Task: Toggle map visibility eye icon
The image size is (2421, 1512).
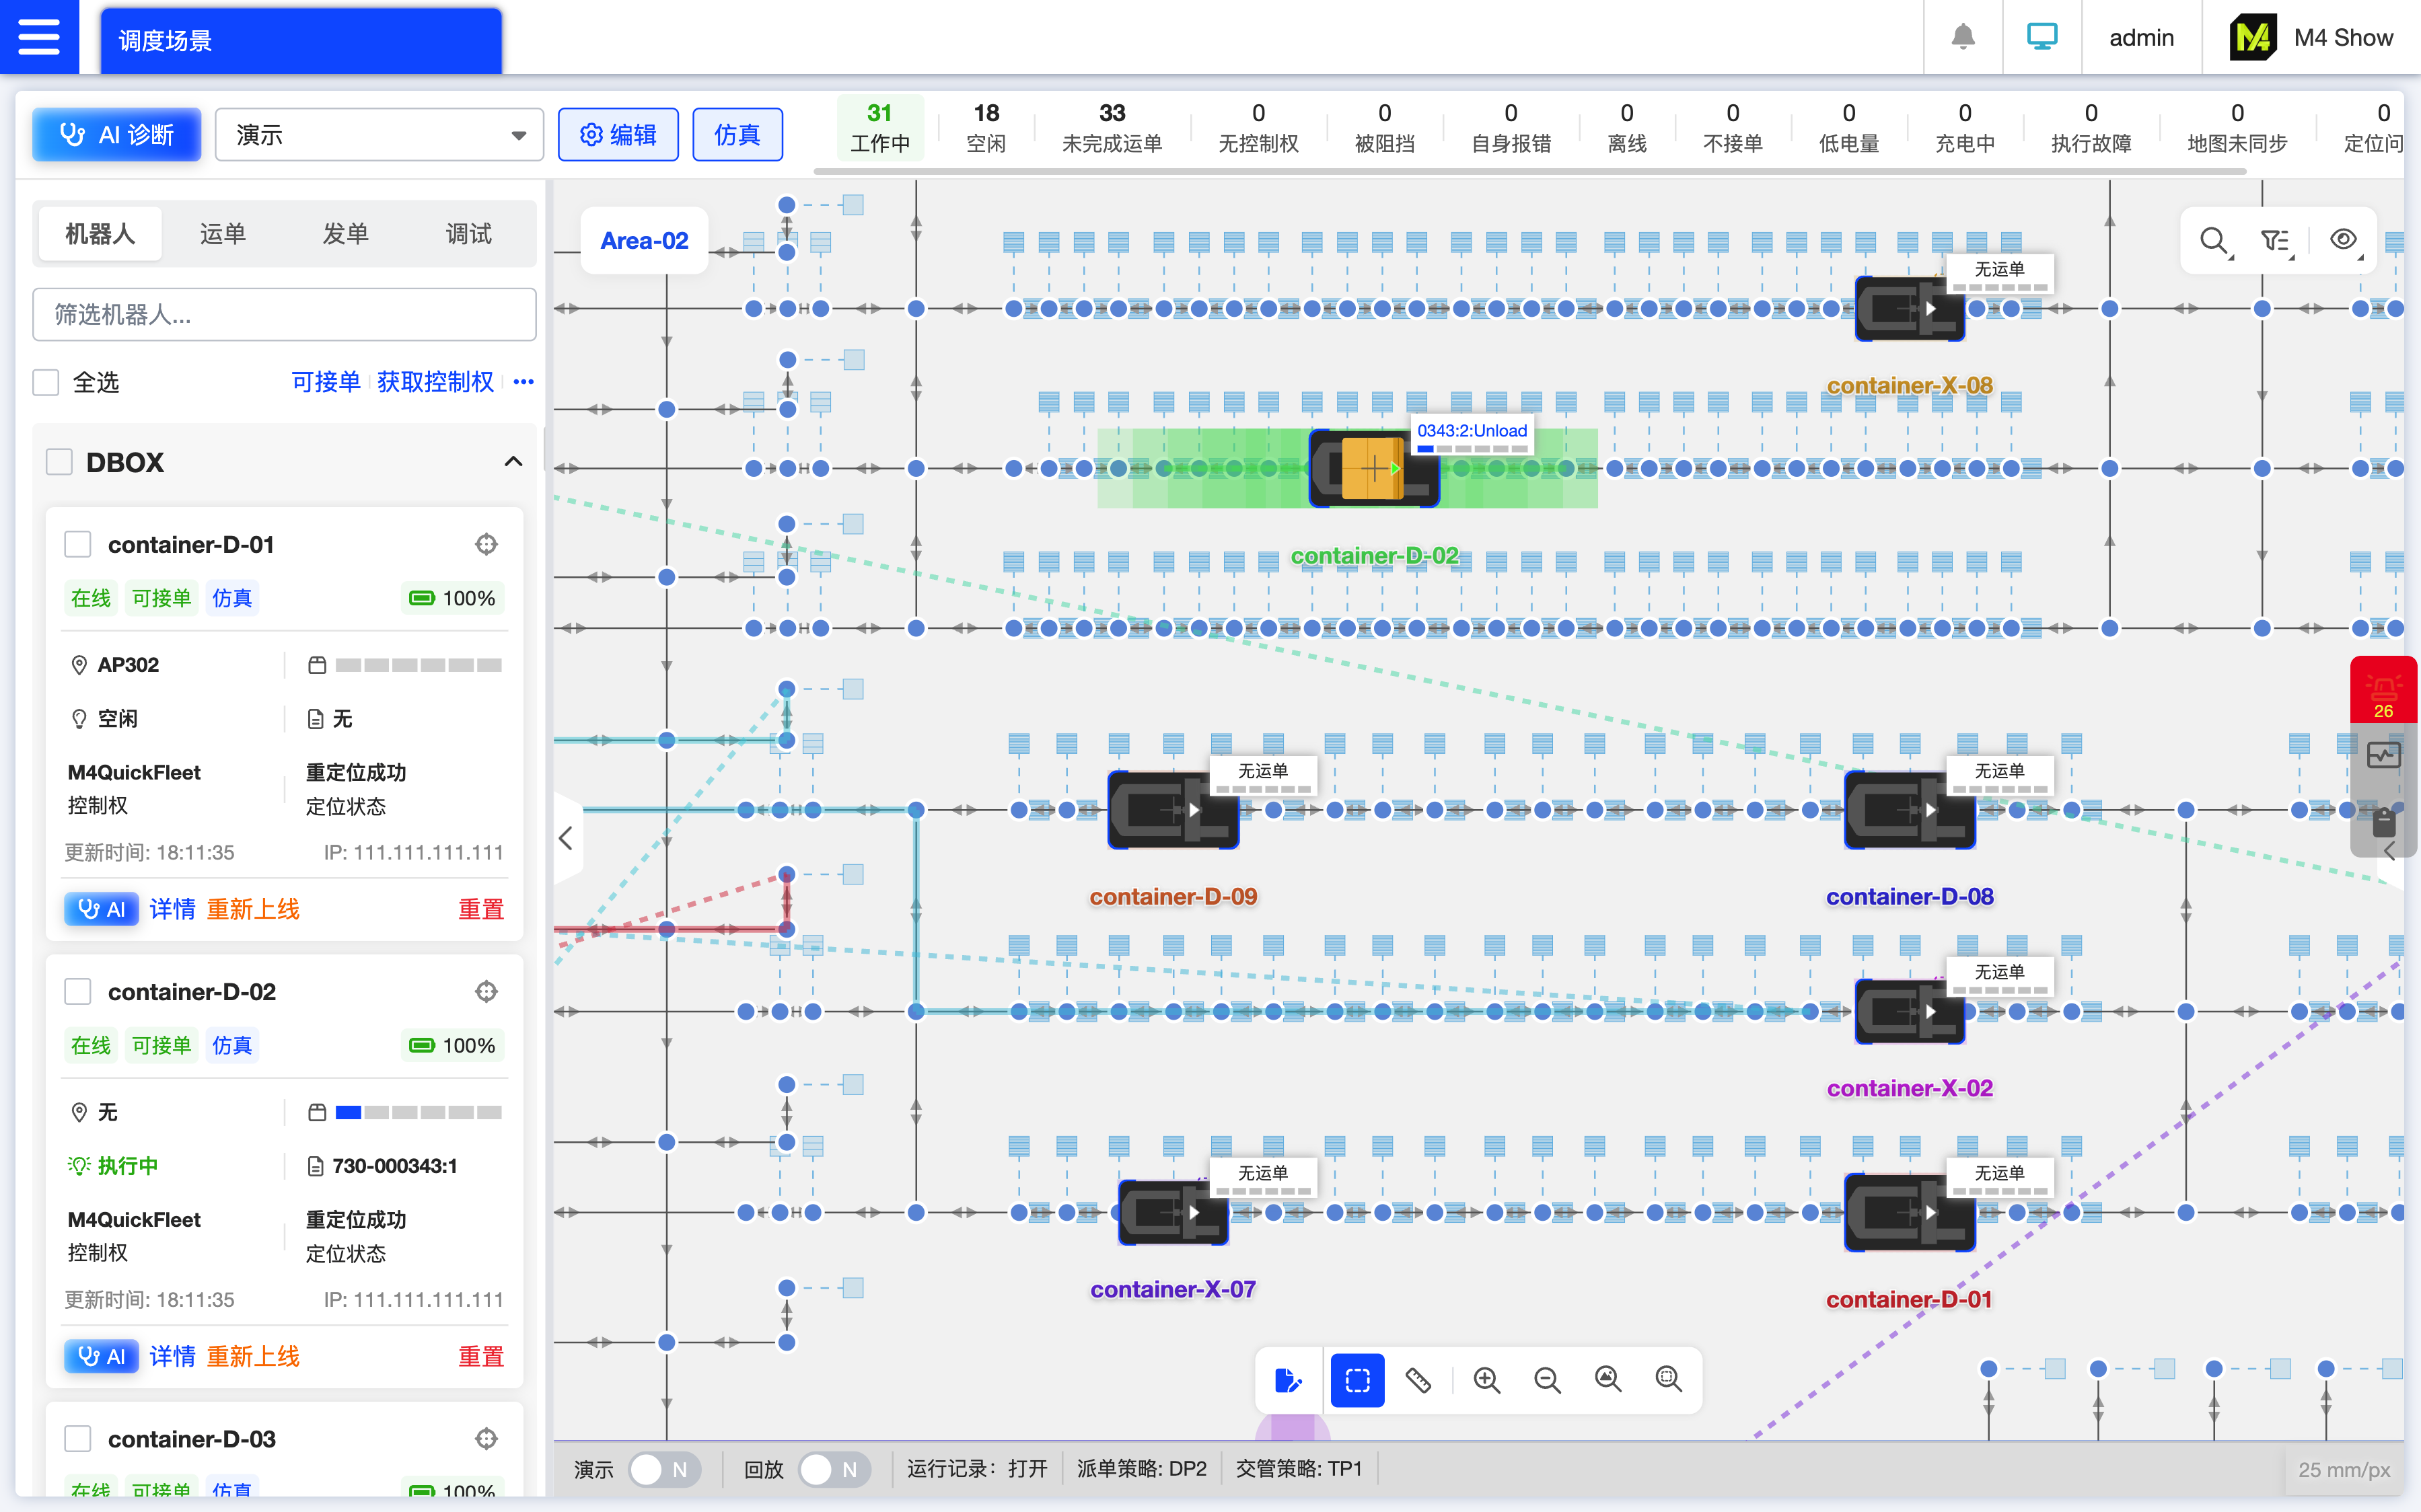Action: click(2342, 240)
